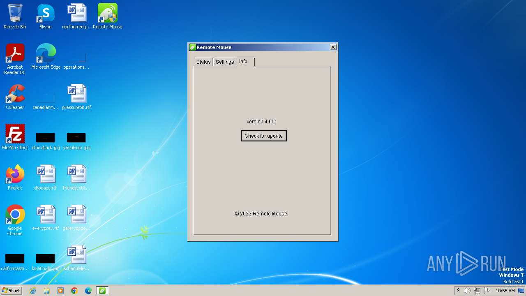The image size is (526, 296).
Task: Select drpeace.rtf document icon
Action: (46, 178)
